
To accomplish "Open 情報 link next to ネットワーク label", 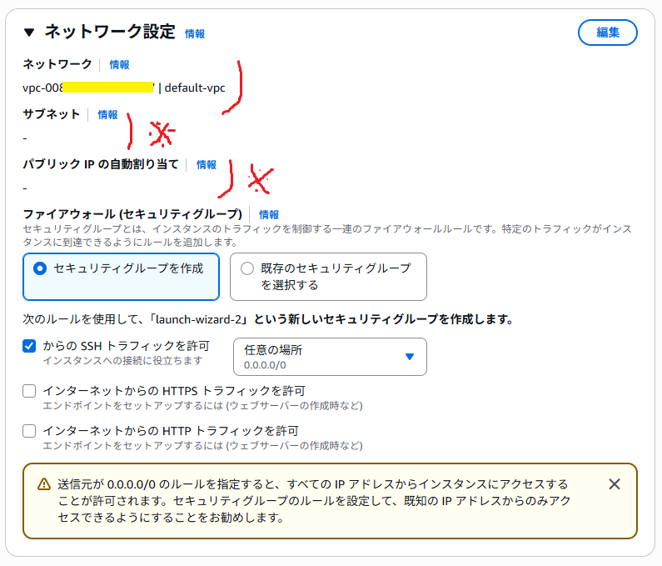I will [x=119, y=64].
